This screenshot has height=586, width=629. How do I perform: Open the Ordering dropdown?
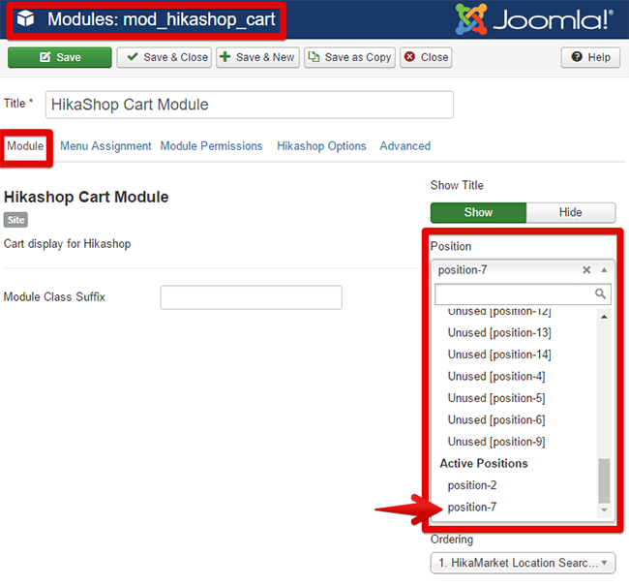(523, 563)
